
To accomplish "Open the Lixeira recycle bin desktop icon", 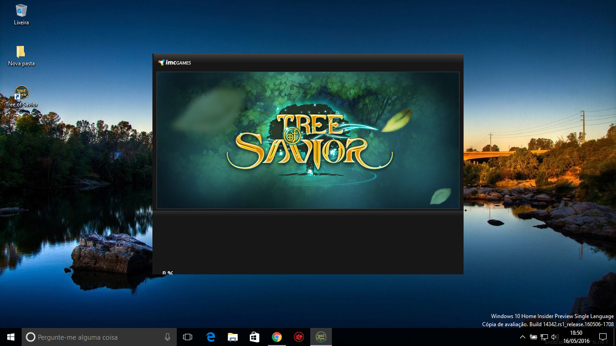I will tap(21, 14).
